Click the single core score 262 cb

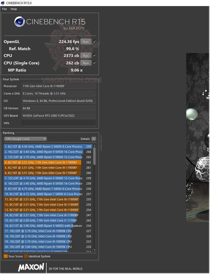coord(72,63)
